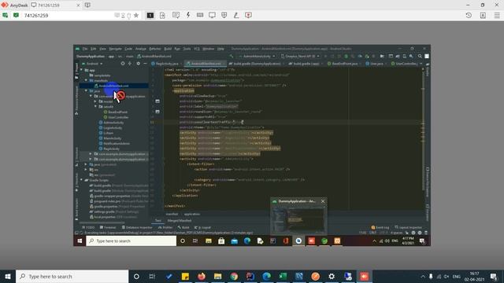504x283 pixels.
Task: Open Firefox from the local taskbar
Action: coord(202,276)
